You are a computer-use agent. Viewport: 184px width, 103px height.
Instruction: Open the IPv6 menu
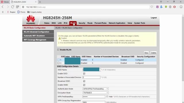tap(66, 23)
